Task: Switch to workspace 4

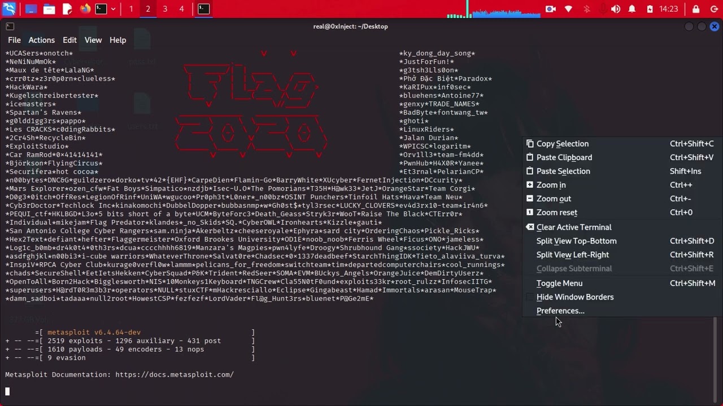Action: point(181,9)
